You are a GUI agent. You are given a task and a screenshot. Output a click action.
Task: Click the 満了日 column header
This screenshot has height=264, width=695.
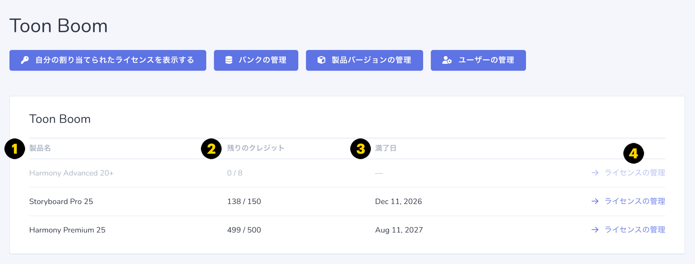pos(386,148)
